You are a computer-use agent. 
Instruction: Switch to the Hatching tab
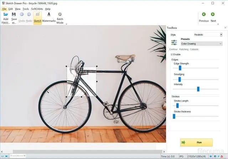[x=184, y=49]
